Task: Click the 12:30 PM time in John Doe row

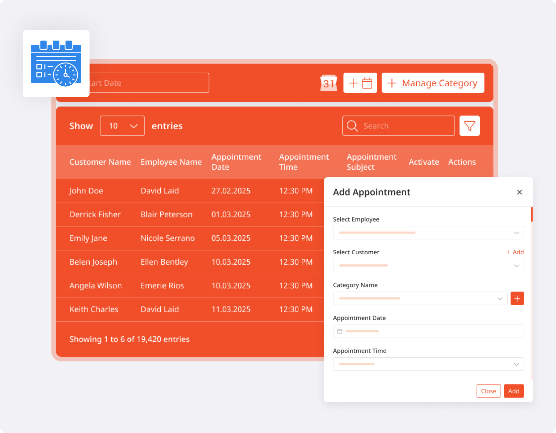Action: pyautogui.click(x=296, y=191)
